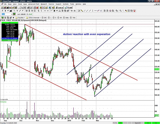Open the Other Intervals dropdown
Image resolution: width=160 pixels, height=124 pixels.
point(33,18)
